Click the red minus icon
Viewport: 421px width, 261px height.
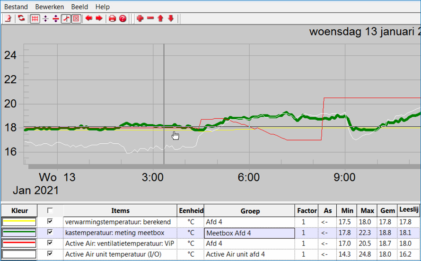pyautogui.click(x=150, y=18)
